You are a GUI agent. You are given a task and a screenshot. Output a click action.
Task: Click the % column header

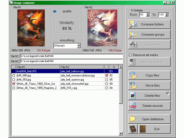[114, 67]
